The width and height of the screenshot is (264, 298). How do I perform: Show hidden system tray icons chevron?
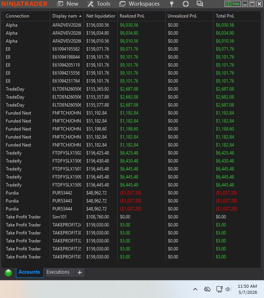coord(195,289)
